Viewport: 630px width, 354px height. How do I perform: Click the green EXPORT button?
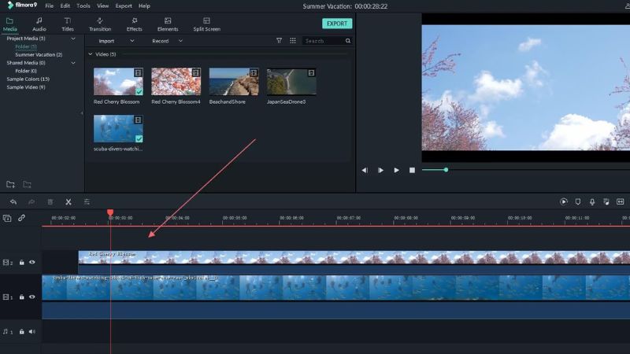(x=337, y=24)
